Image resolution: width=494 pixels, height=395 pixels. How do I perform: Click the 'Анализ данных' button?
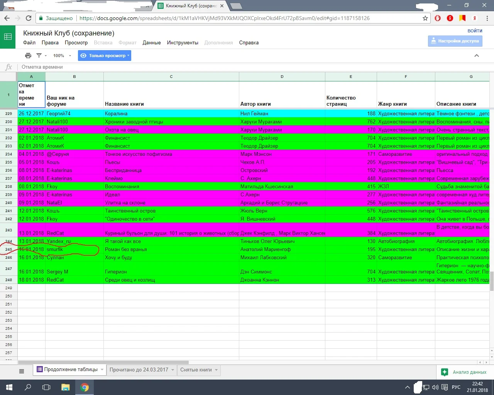(x=464, y=372)
